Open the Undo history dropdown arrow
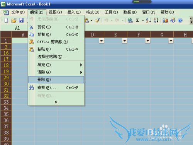 point(112,20)
